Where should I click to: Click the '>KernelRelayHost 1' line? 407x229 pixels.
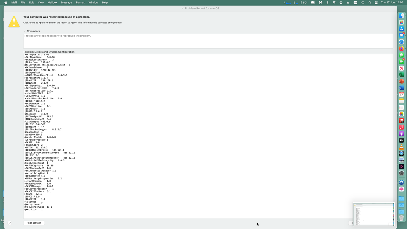click(36, 173)
